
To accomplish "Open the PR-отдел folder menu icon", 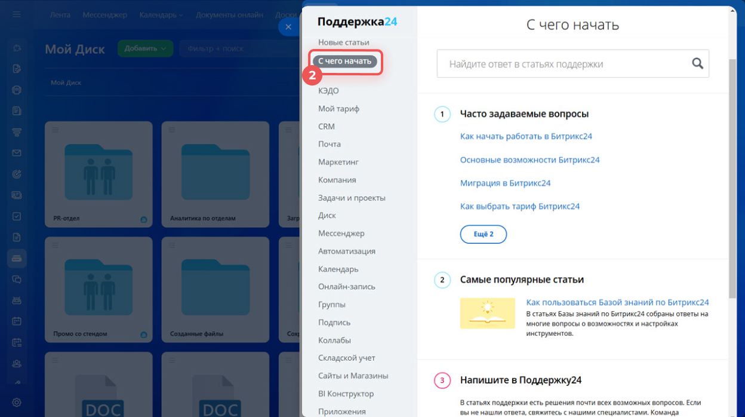I will coord(55,130).
